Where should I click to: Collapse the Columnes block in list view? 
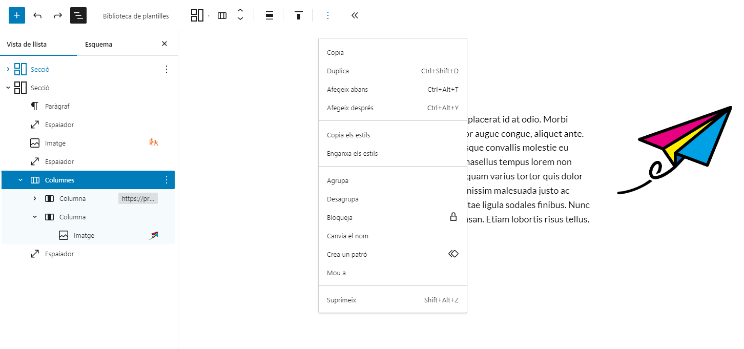(20, 180)
